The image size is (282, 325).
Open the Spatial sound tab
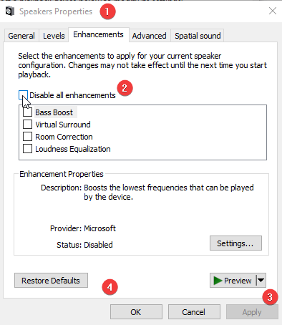(198, 36)
